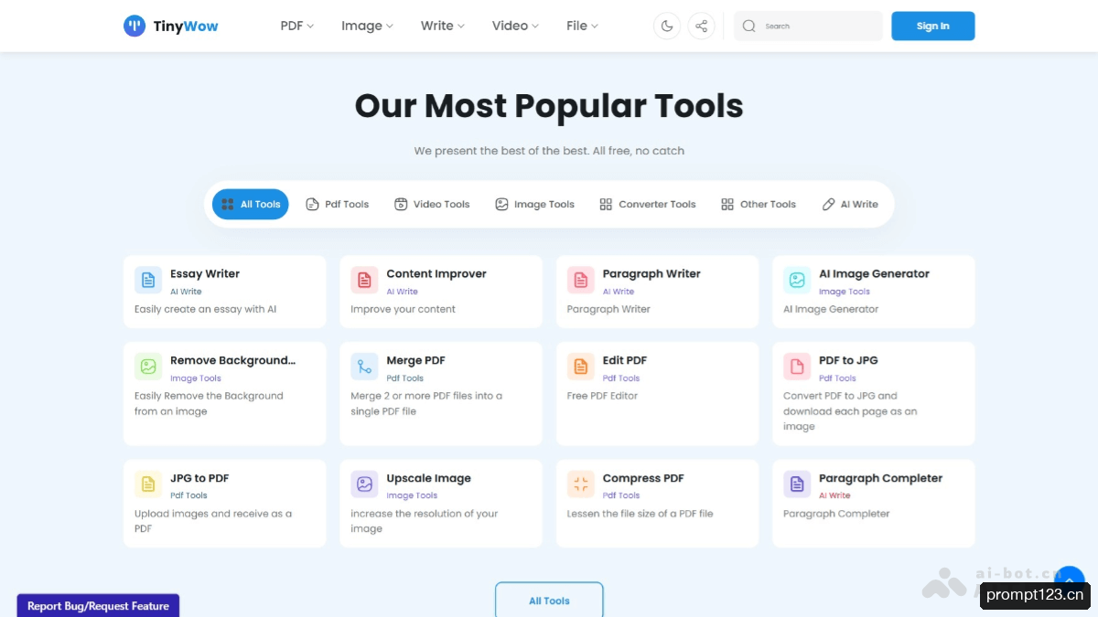Viewport: 1098px width, 617px height.
Task: Click the AI Image Generator icon
Action: tap(797, 281)
